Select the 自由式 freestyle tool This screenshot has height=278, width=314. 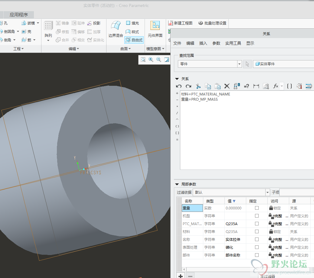134,40
